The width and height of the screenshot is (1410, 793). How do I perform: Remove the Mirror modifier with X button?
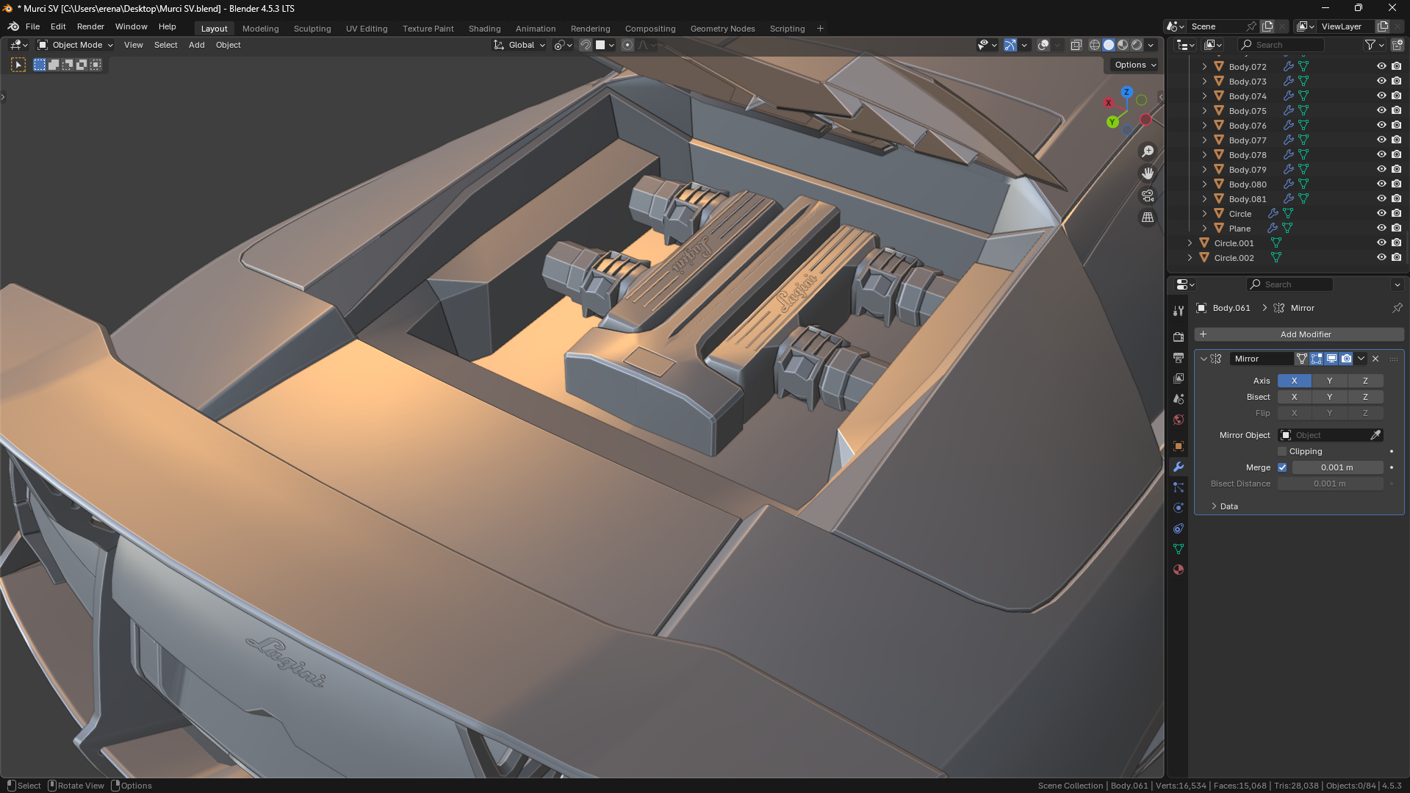pos(1375,359)
